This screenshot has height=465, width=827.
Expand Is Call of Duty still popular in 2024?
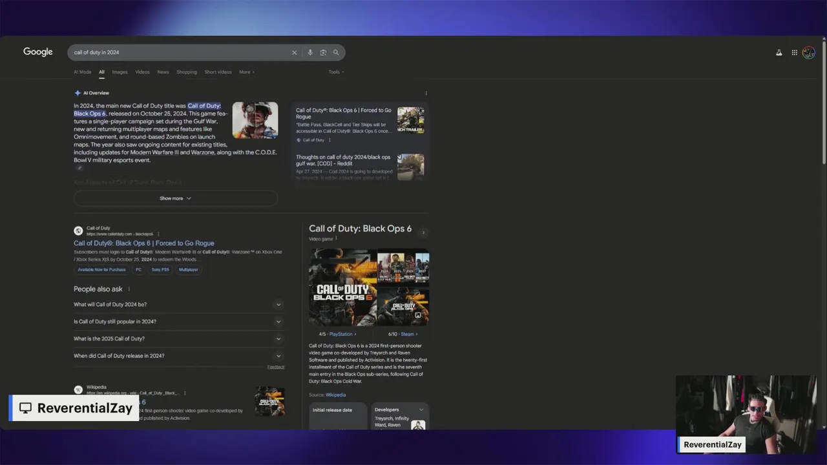179,322
